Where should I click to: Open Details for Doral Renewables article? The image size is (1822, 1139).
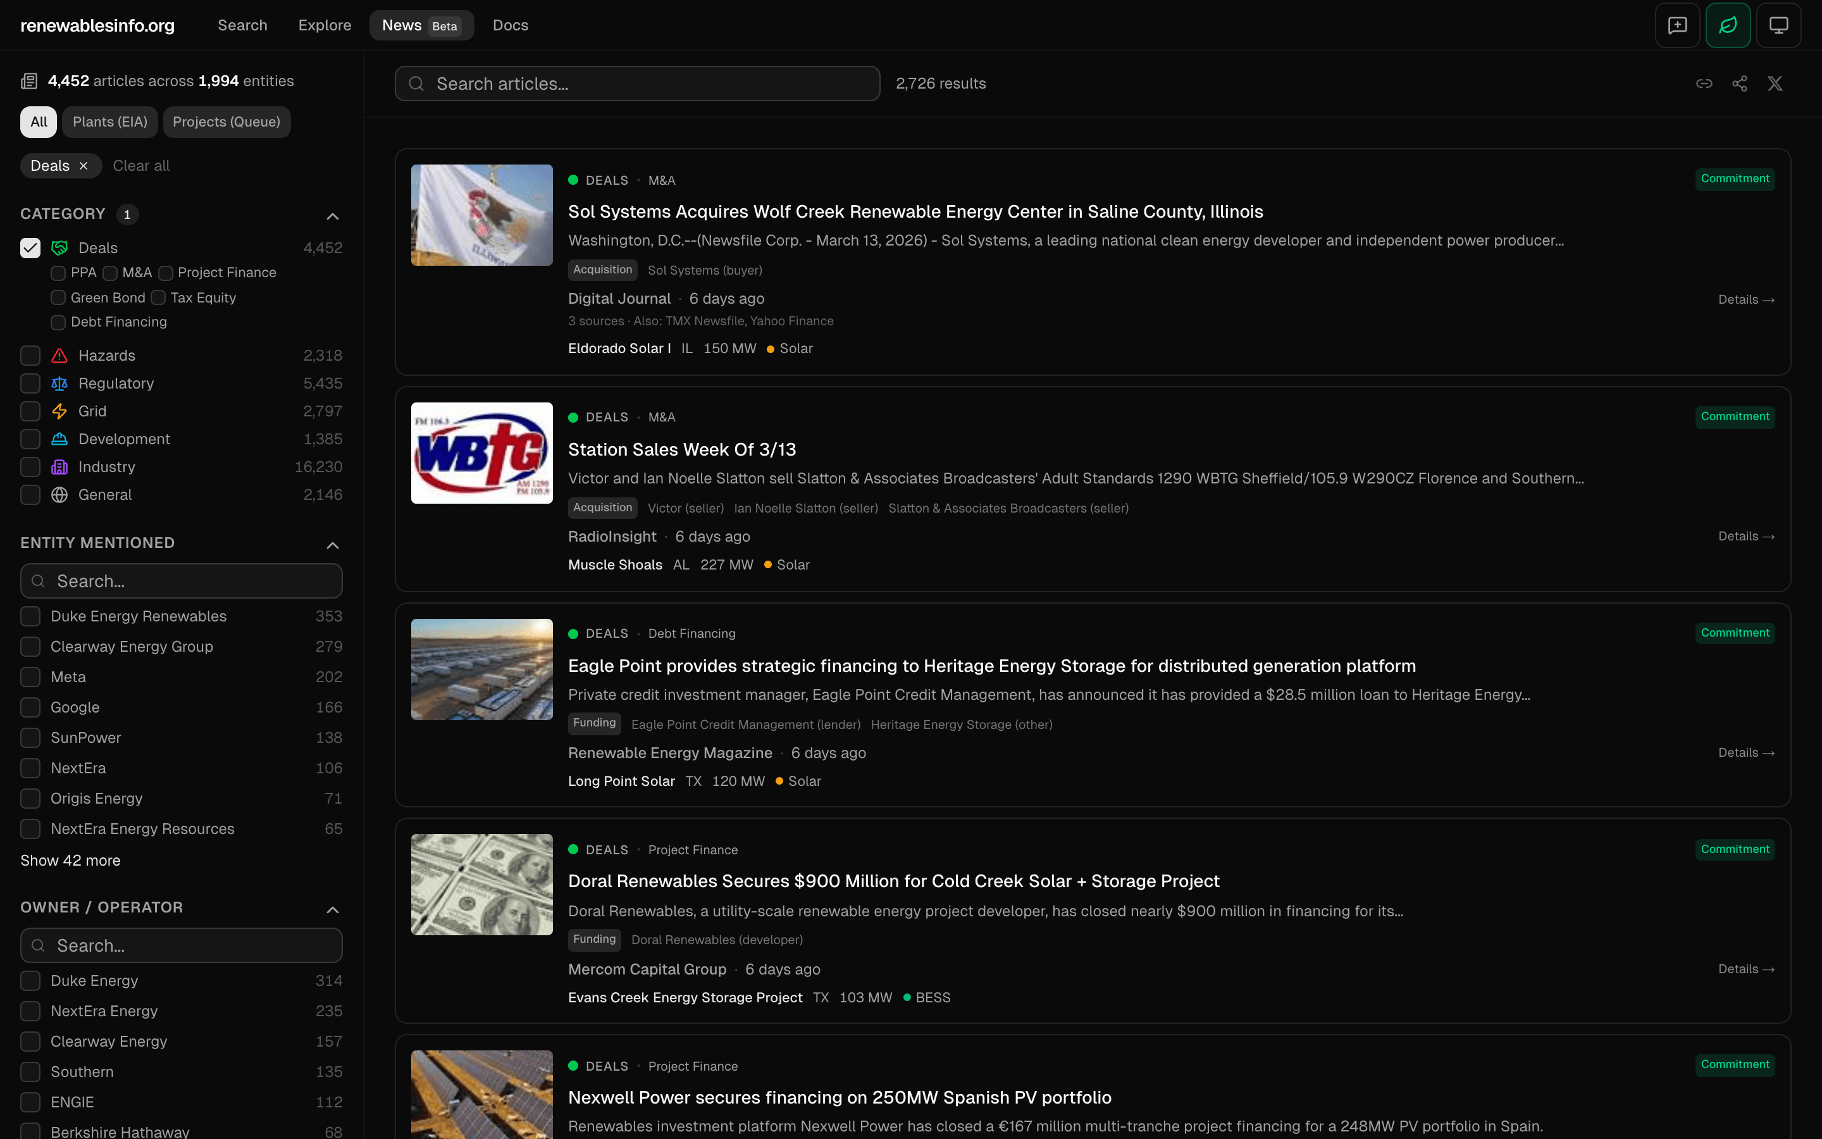1746,969
